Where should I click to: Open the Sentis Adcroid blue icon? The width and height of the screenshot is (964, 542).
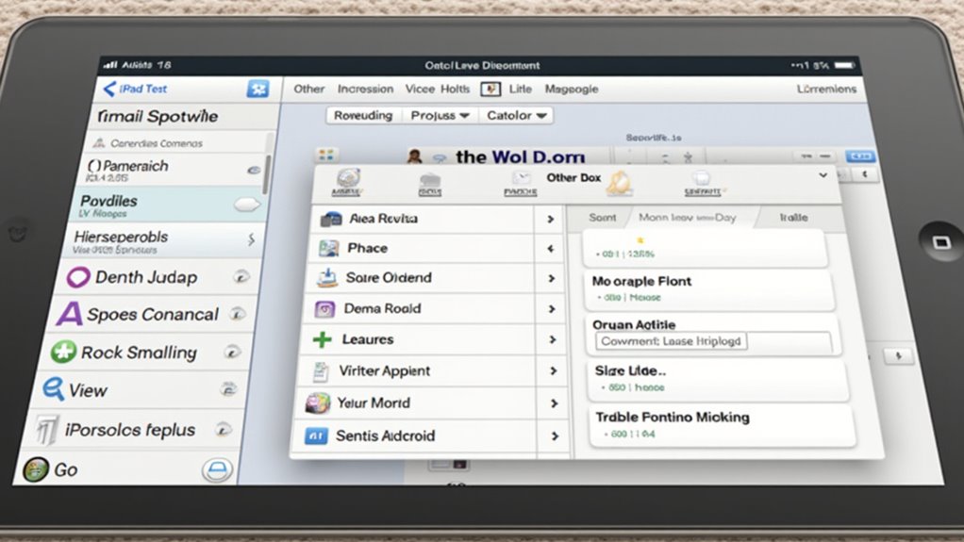(316, 435)
